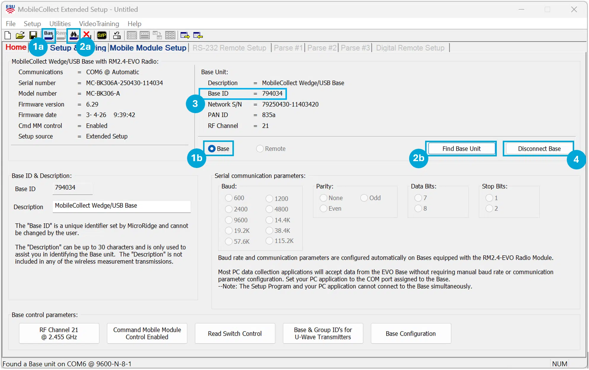Switch to the Mobile Module Setup tab
The image size is (589, 370).
point(148,48)
